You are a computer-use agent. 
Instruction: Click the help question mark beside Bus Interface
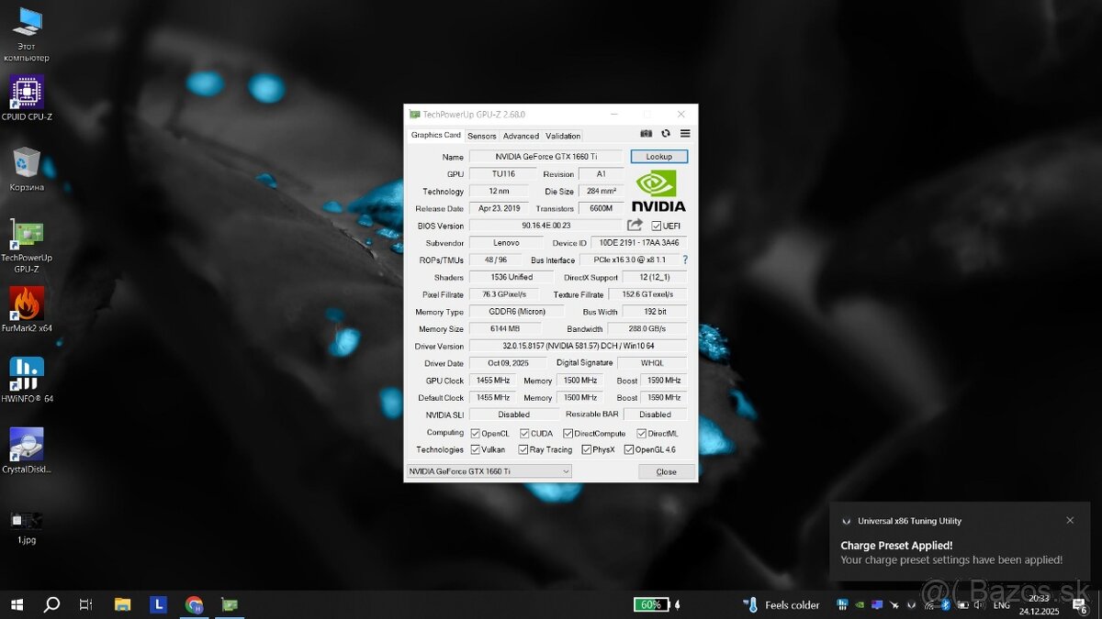click(684, 260)
